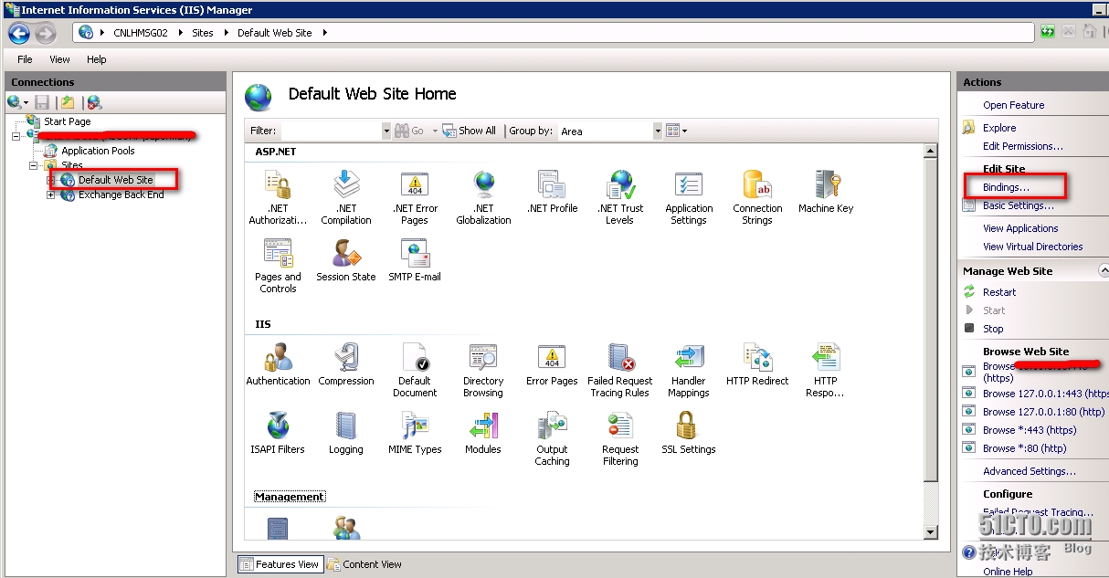Click the features list down scroll arrow
This screenshot has height=578, width=1109.
931,531
